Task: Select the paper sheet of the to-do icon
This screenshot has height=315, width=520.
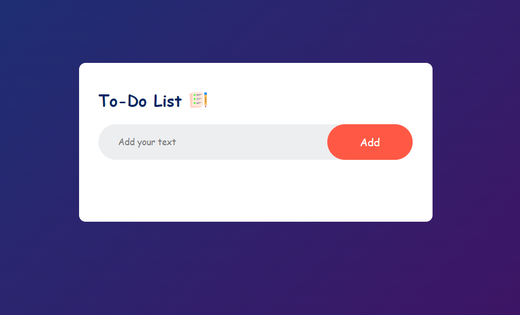Action: (x=196, y=100)
